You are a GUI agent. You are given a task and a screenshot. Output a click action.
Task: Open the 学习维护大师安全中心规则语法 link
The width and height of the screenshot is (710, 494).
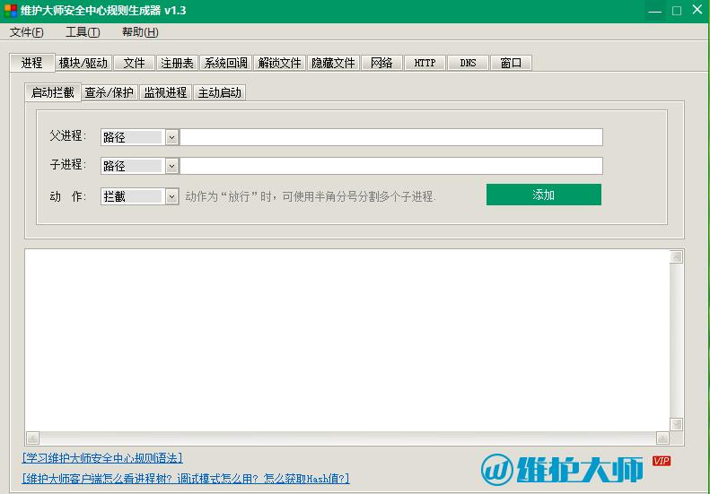click(102, 458)
